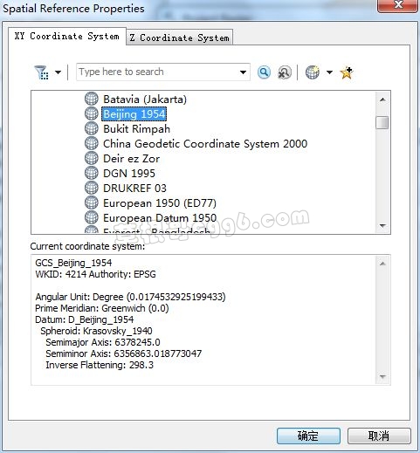Select European Datum 1950 entry
This screenshot has width=420, height=453.
click(x=160, y=218)
